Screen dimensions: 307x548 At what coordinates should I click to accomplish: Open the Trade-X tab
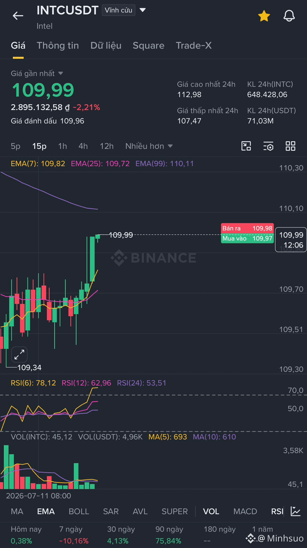pos(194,45)
